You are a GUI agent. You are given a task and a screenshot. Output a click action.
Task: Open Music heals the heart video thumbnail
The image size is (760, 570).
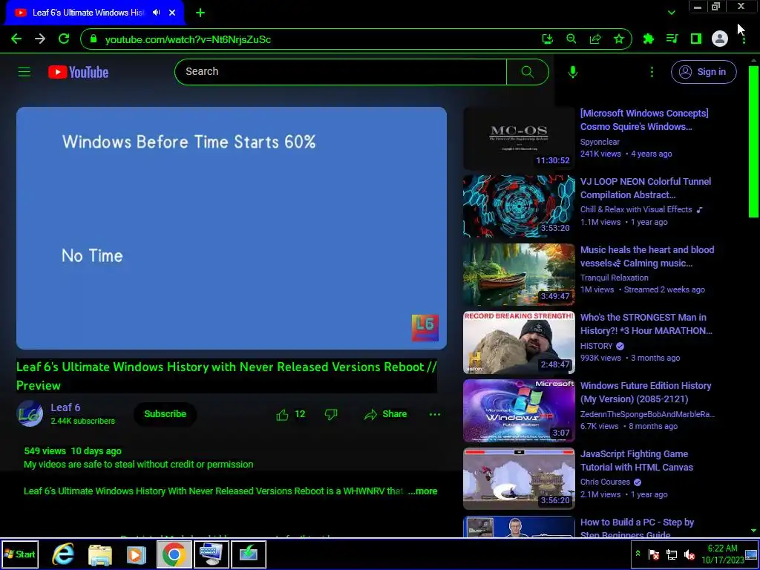coord(519,275)
